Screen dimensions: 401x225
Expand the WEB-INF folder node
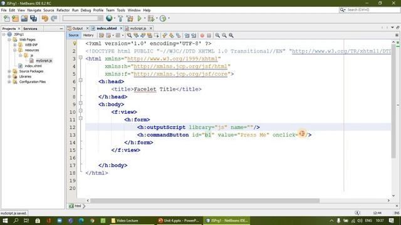coord(15,44)
